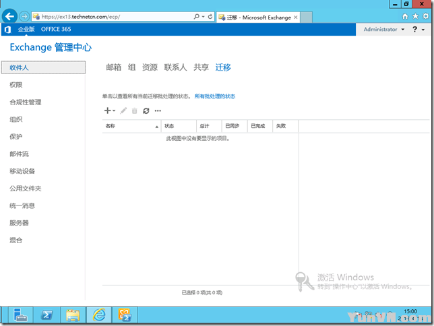This screenshot has height=326, width=434.
Task: Sort by the 已完成 column header
Action: (260, 126)
